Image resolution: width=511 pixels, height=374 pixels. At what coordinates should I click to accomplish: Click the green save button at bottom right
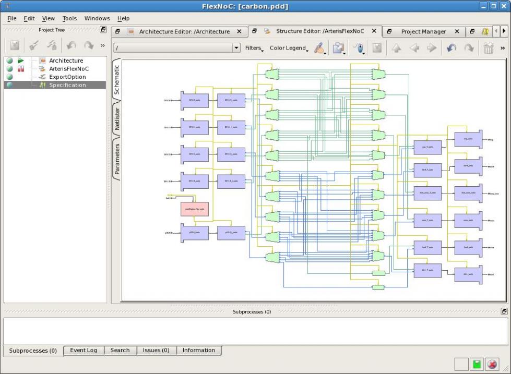477,364
